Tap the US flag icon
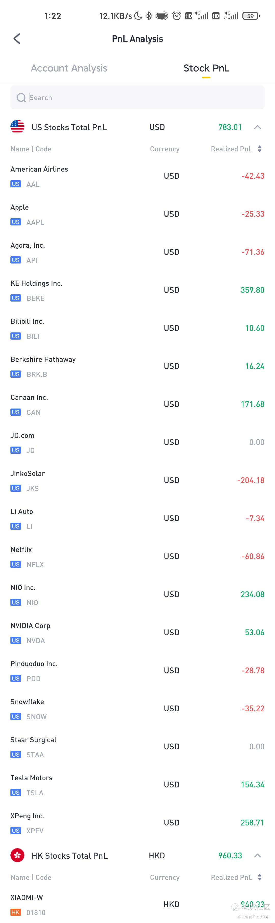This screenshot has width=275, height=923. coord(18,127)
